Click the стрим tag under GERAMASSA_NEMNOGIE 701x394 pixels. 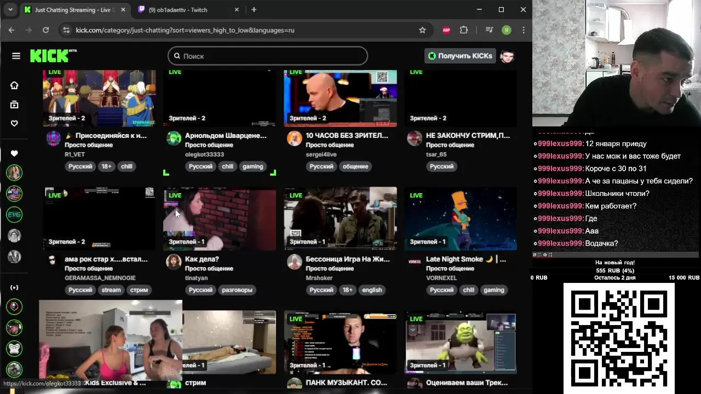pyautogui.click(x=139, y=290)
